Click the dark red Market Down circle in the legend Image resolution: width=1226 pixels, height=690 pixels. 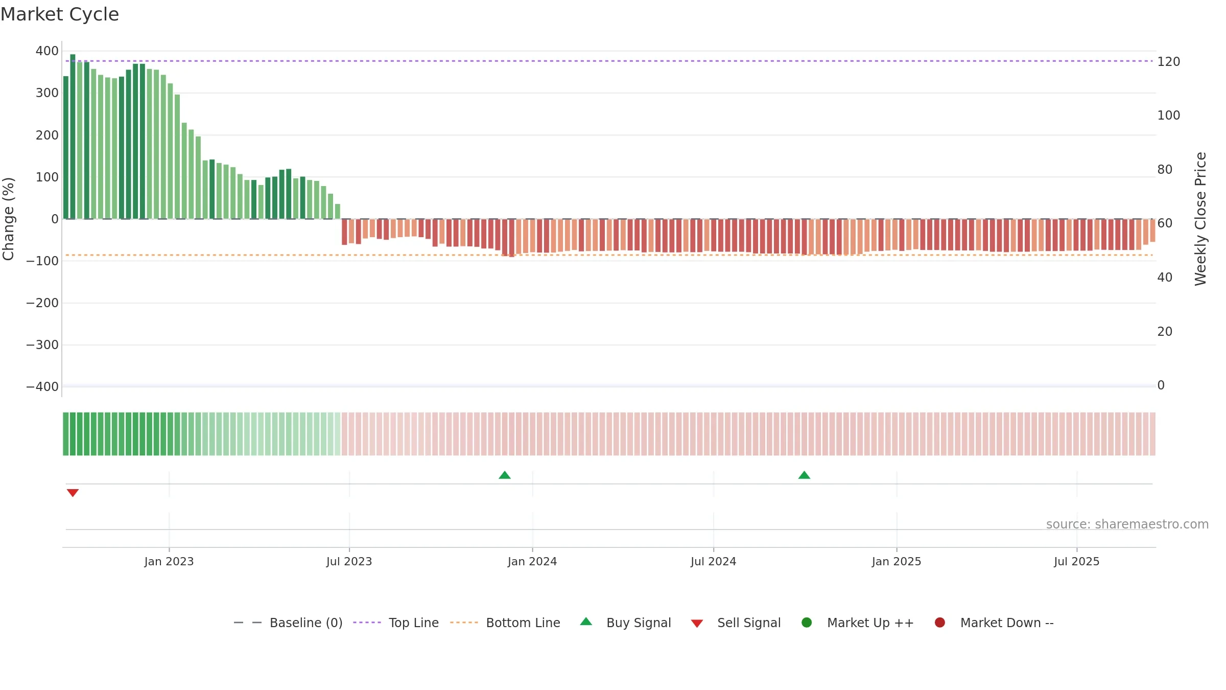coord(939,623)
